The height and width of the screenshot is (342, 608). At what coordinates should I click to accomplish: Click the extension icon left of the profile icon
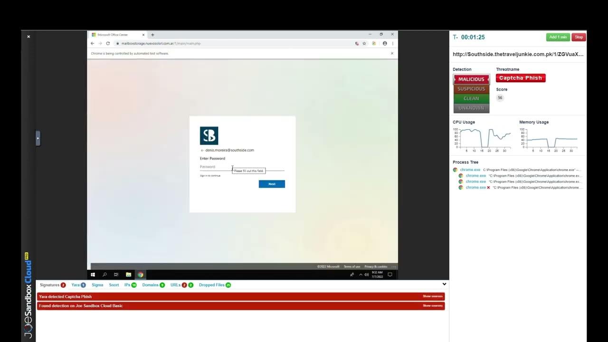[374, 43]
